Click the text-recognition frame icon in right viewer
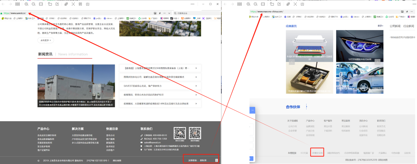This screenshot has width=417, height=164. 295,4
